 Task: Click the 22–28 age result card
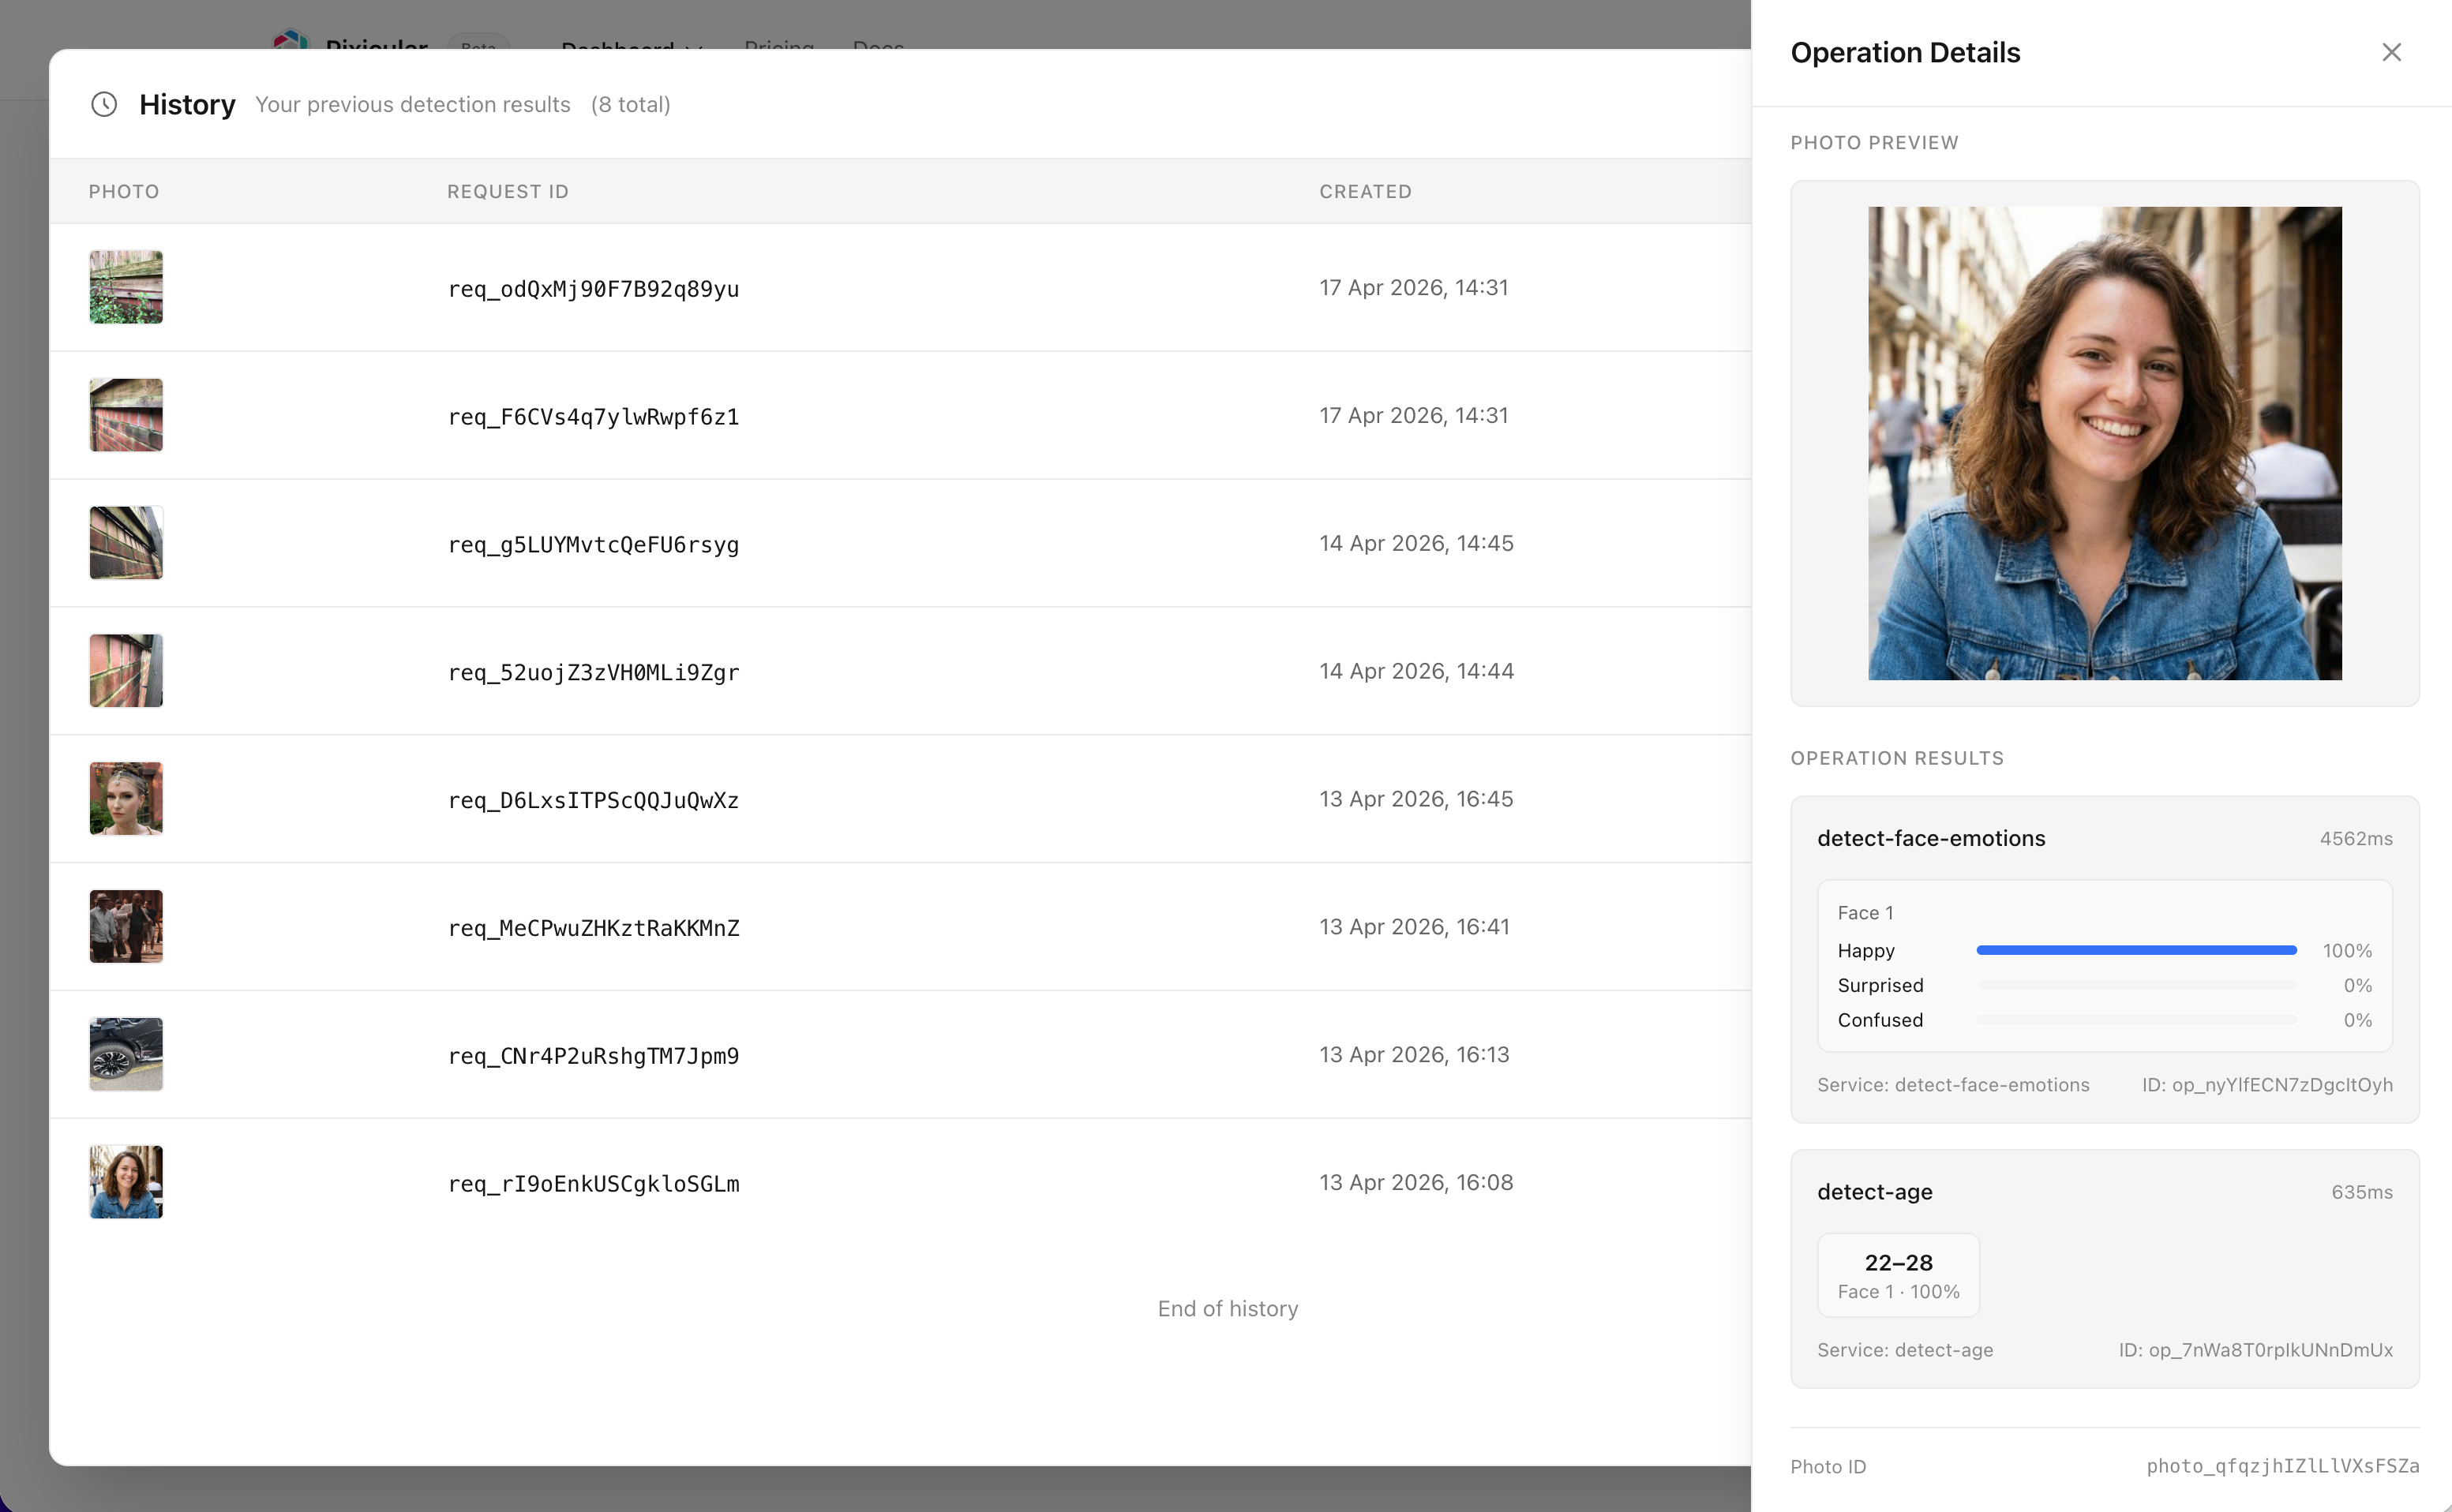click(x=1898, y=1275)
